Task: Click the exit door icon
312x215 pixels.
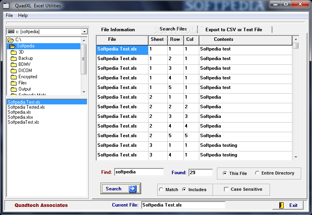Action: click(281, 205)
